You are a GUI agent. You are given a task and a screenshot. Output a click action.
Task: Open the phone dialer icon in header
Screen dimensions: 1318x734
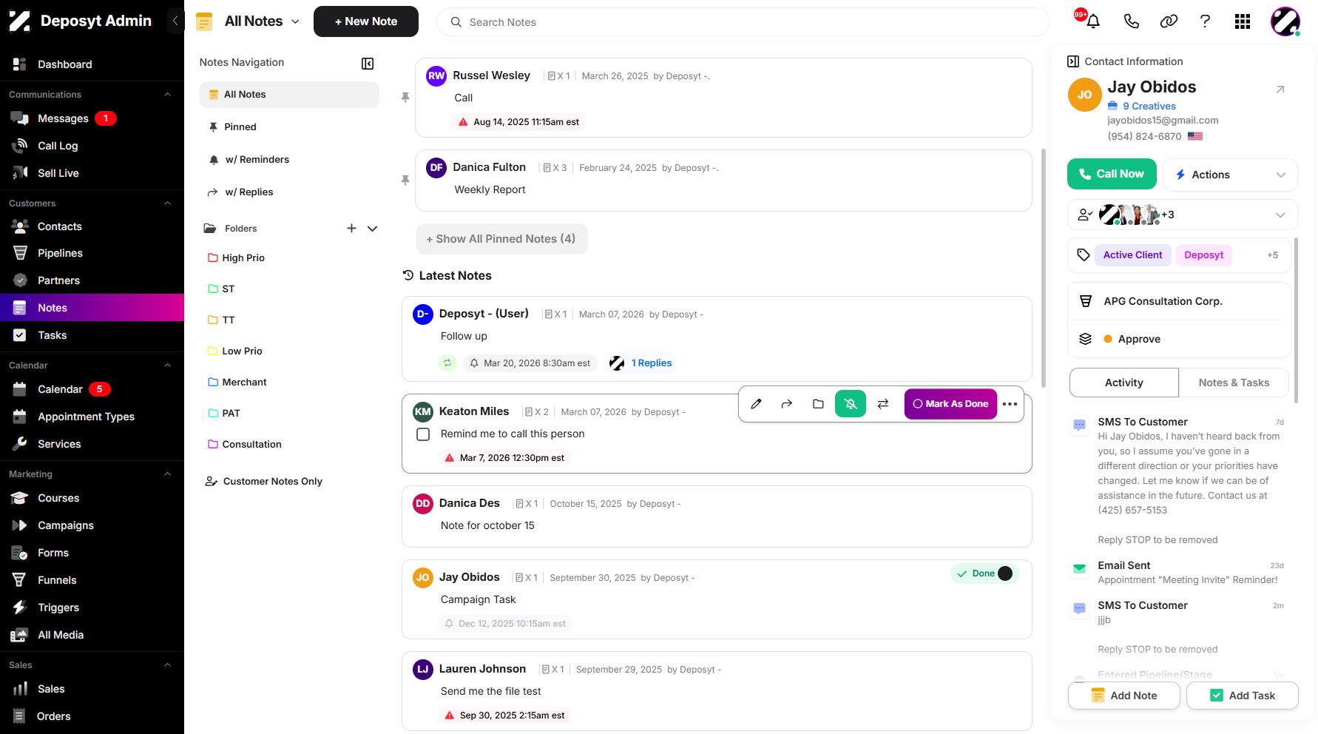pos(1131,21)
